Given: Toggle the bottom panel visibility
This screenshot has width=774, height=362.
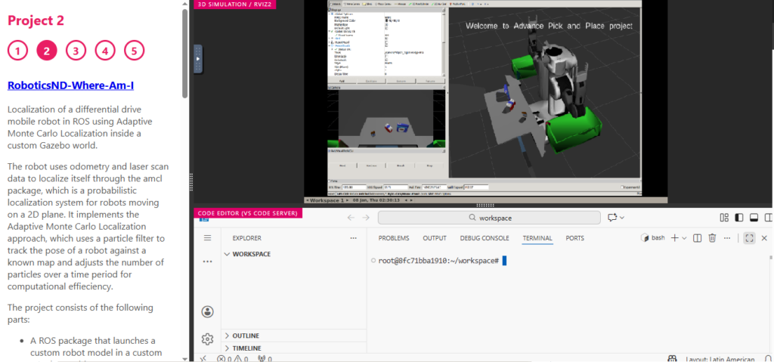Looking at the screenshot, I should coord(753,218).
